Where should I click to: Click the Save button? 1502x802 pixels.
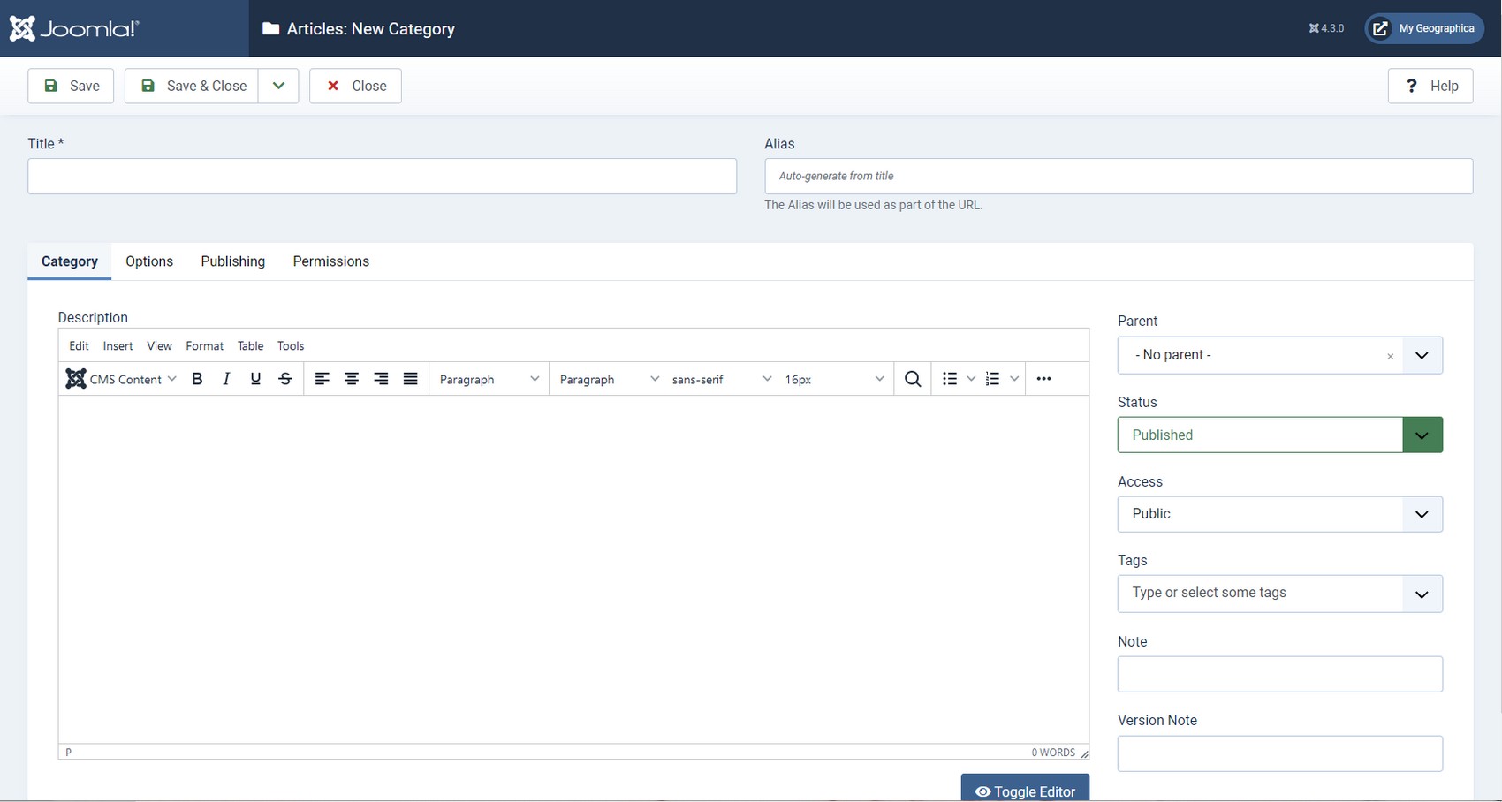pyautogui.click(x=71, y=86)
